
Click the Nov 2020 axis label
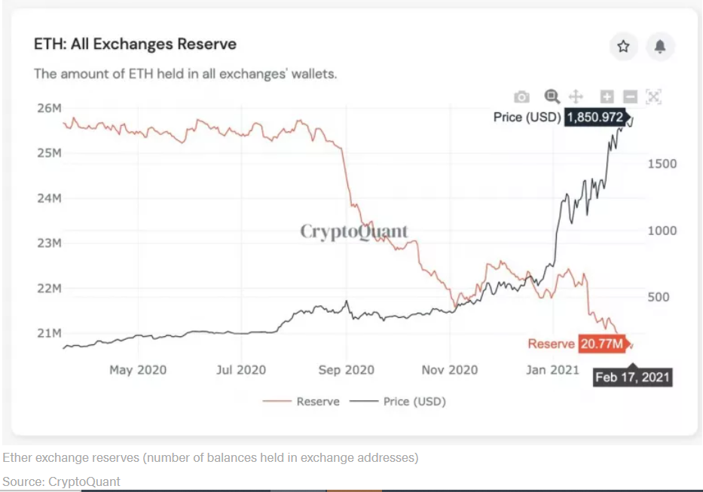[x=450, y=370]
